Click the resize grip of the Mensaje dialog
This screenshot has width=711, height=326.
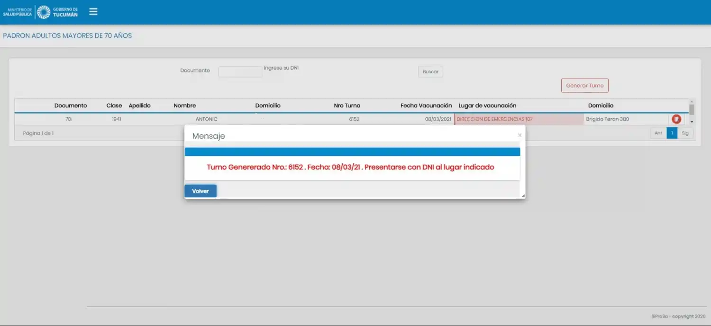pos(522,195)
